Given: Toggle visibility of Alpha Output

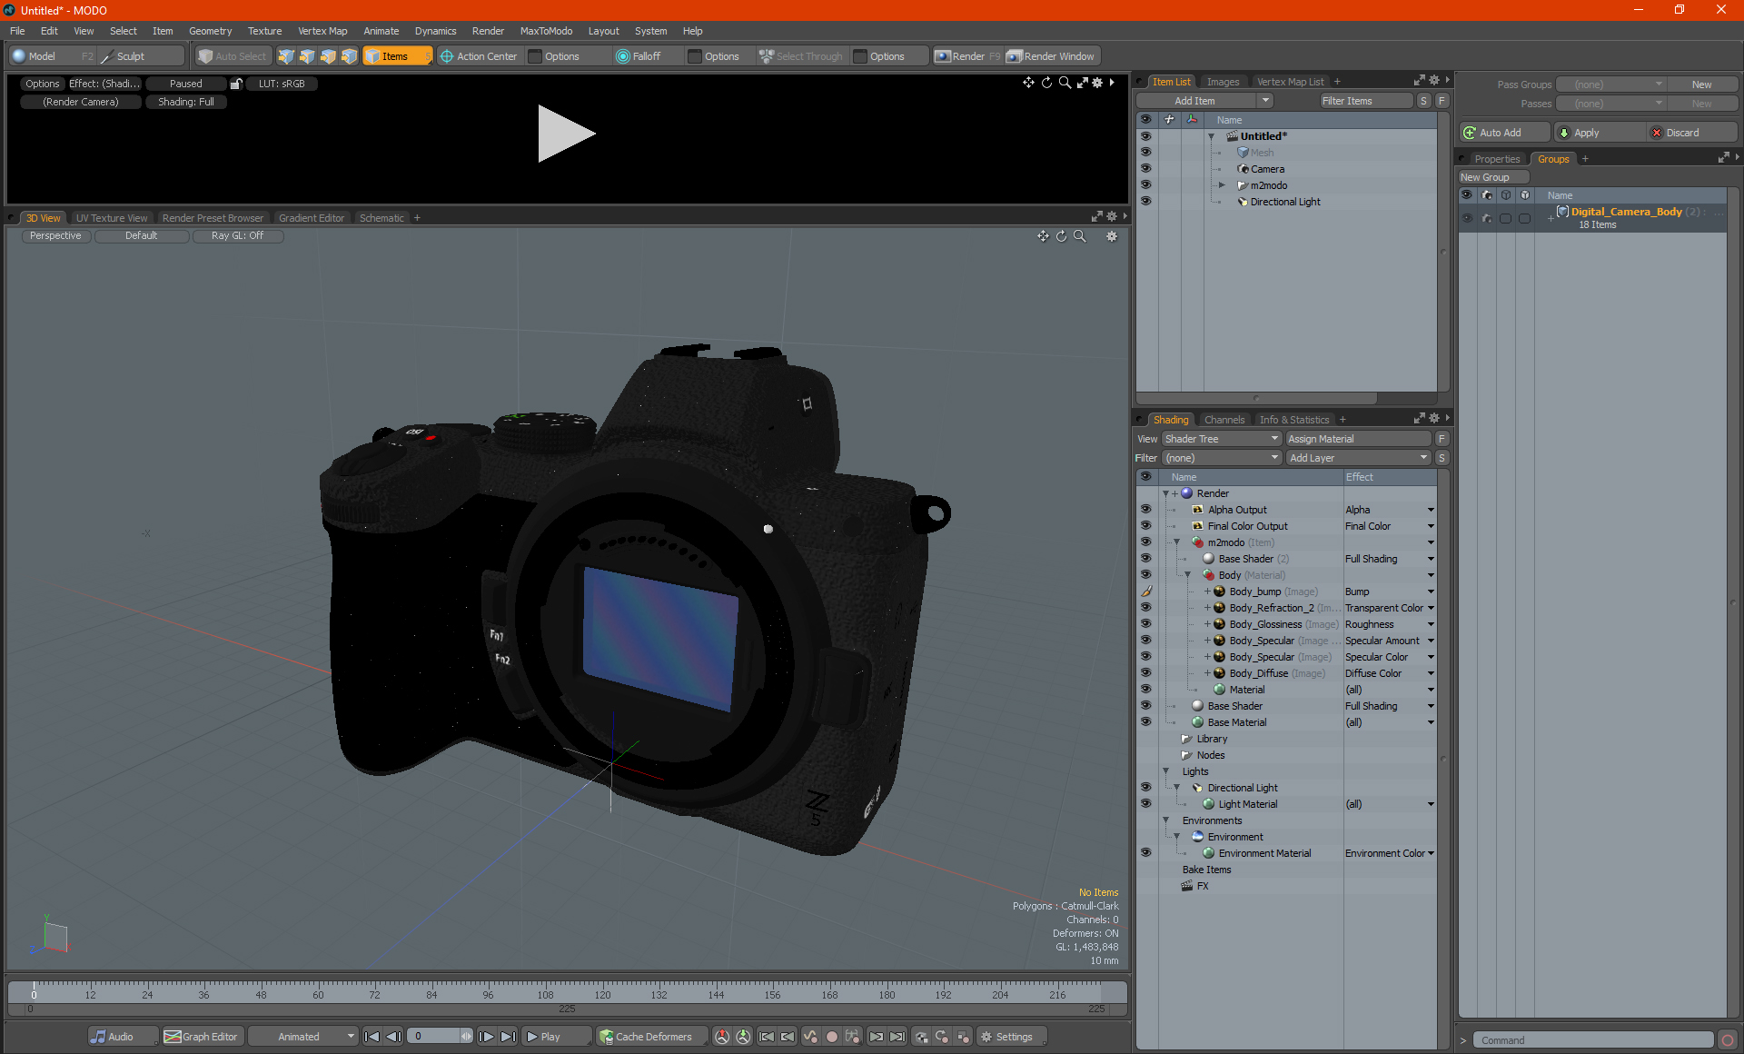Looking at the screenshot, I should coord(1145,510).
